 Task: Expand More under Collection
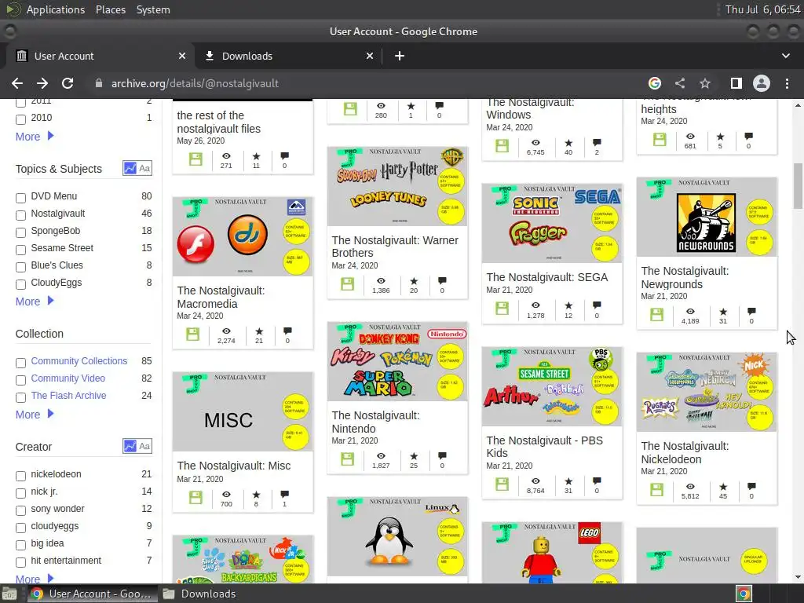(x=35, y=415)
